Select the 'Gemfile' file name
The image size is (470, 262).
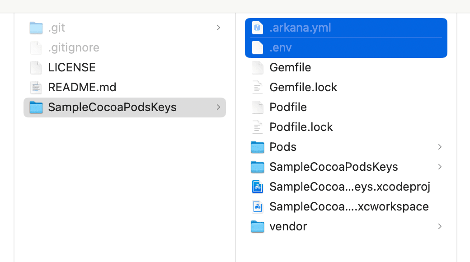(290, 67)
